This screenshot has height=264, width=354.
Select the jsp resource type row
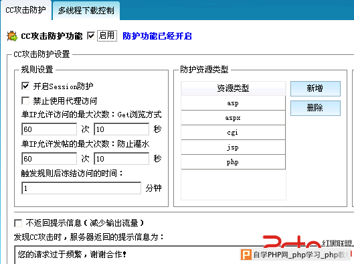tap(234, 147)
